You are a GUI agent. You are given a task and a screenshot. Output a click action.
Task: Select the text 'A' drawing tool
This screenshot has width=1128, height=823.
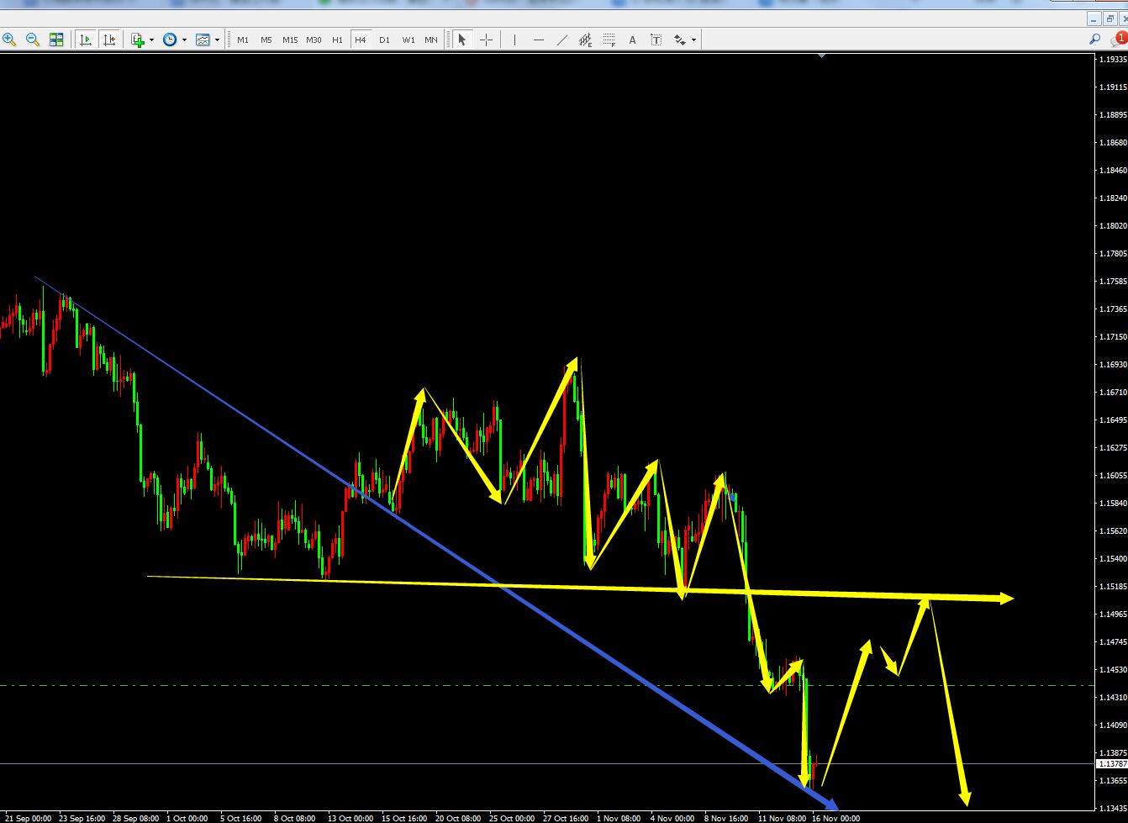(x=632, y=40)
